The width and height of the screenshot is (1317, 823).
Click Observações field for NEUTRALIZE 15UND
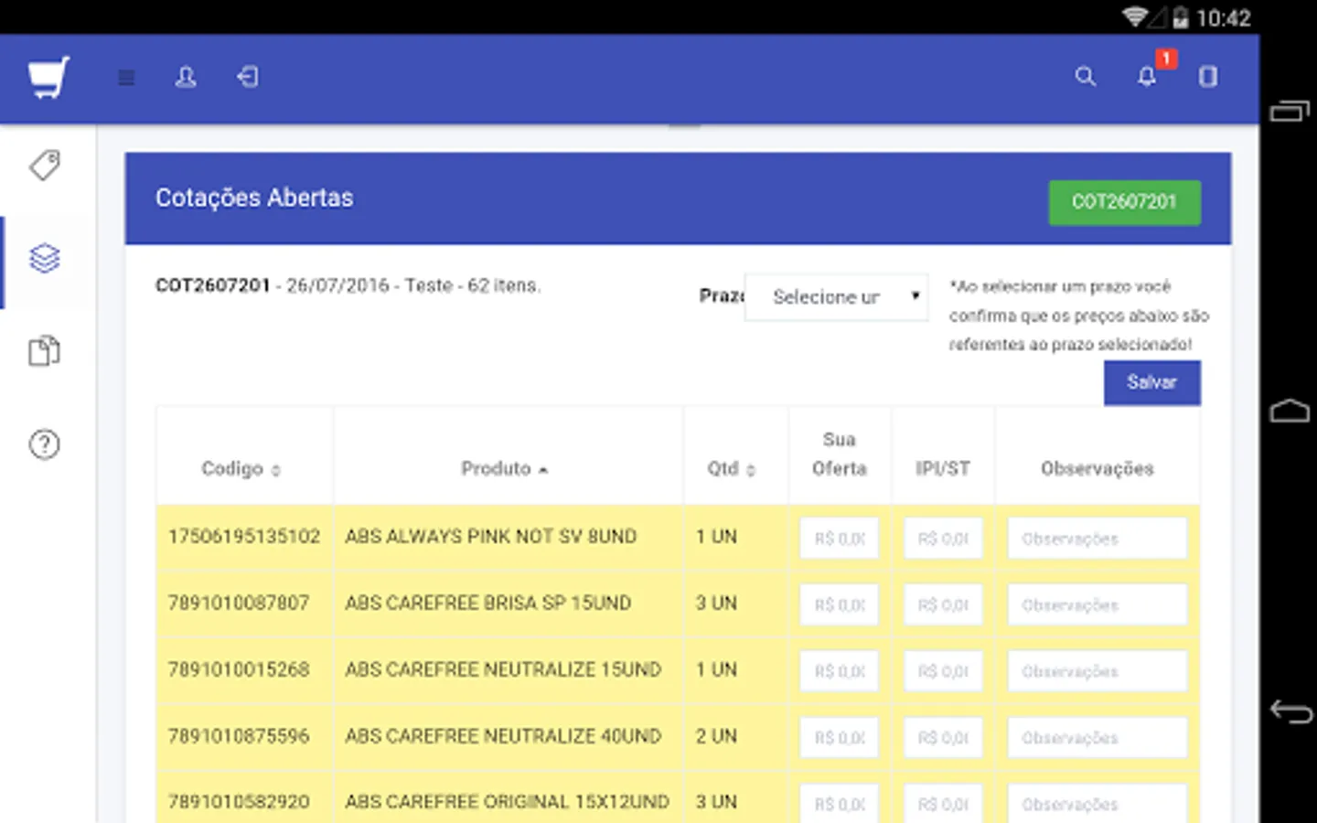[x=1097, y=671]
